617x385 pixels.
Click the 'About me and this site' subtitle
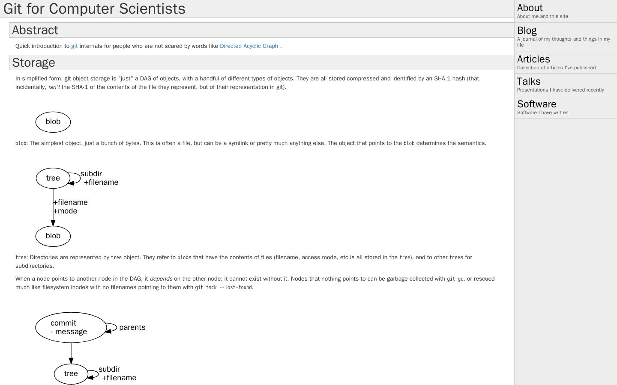542,16
